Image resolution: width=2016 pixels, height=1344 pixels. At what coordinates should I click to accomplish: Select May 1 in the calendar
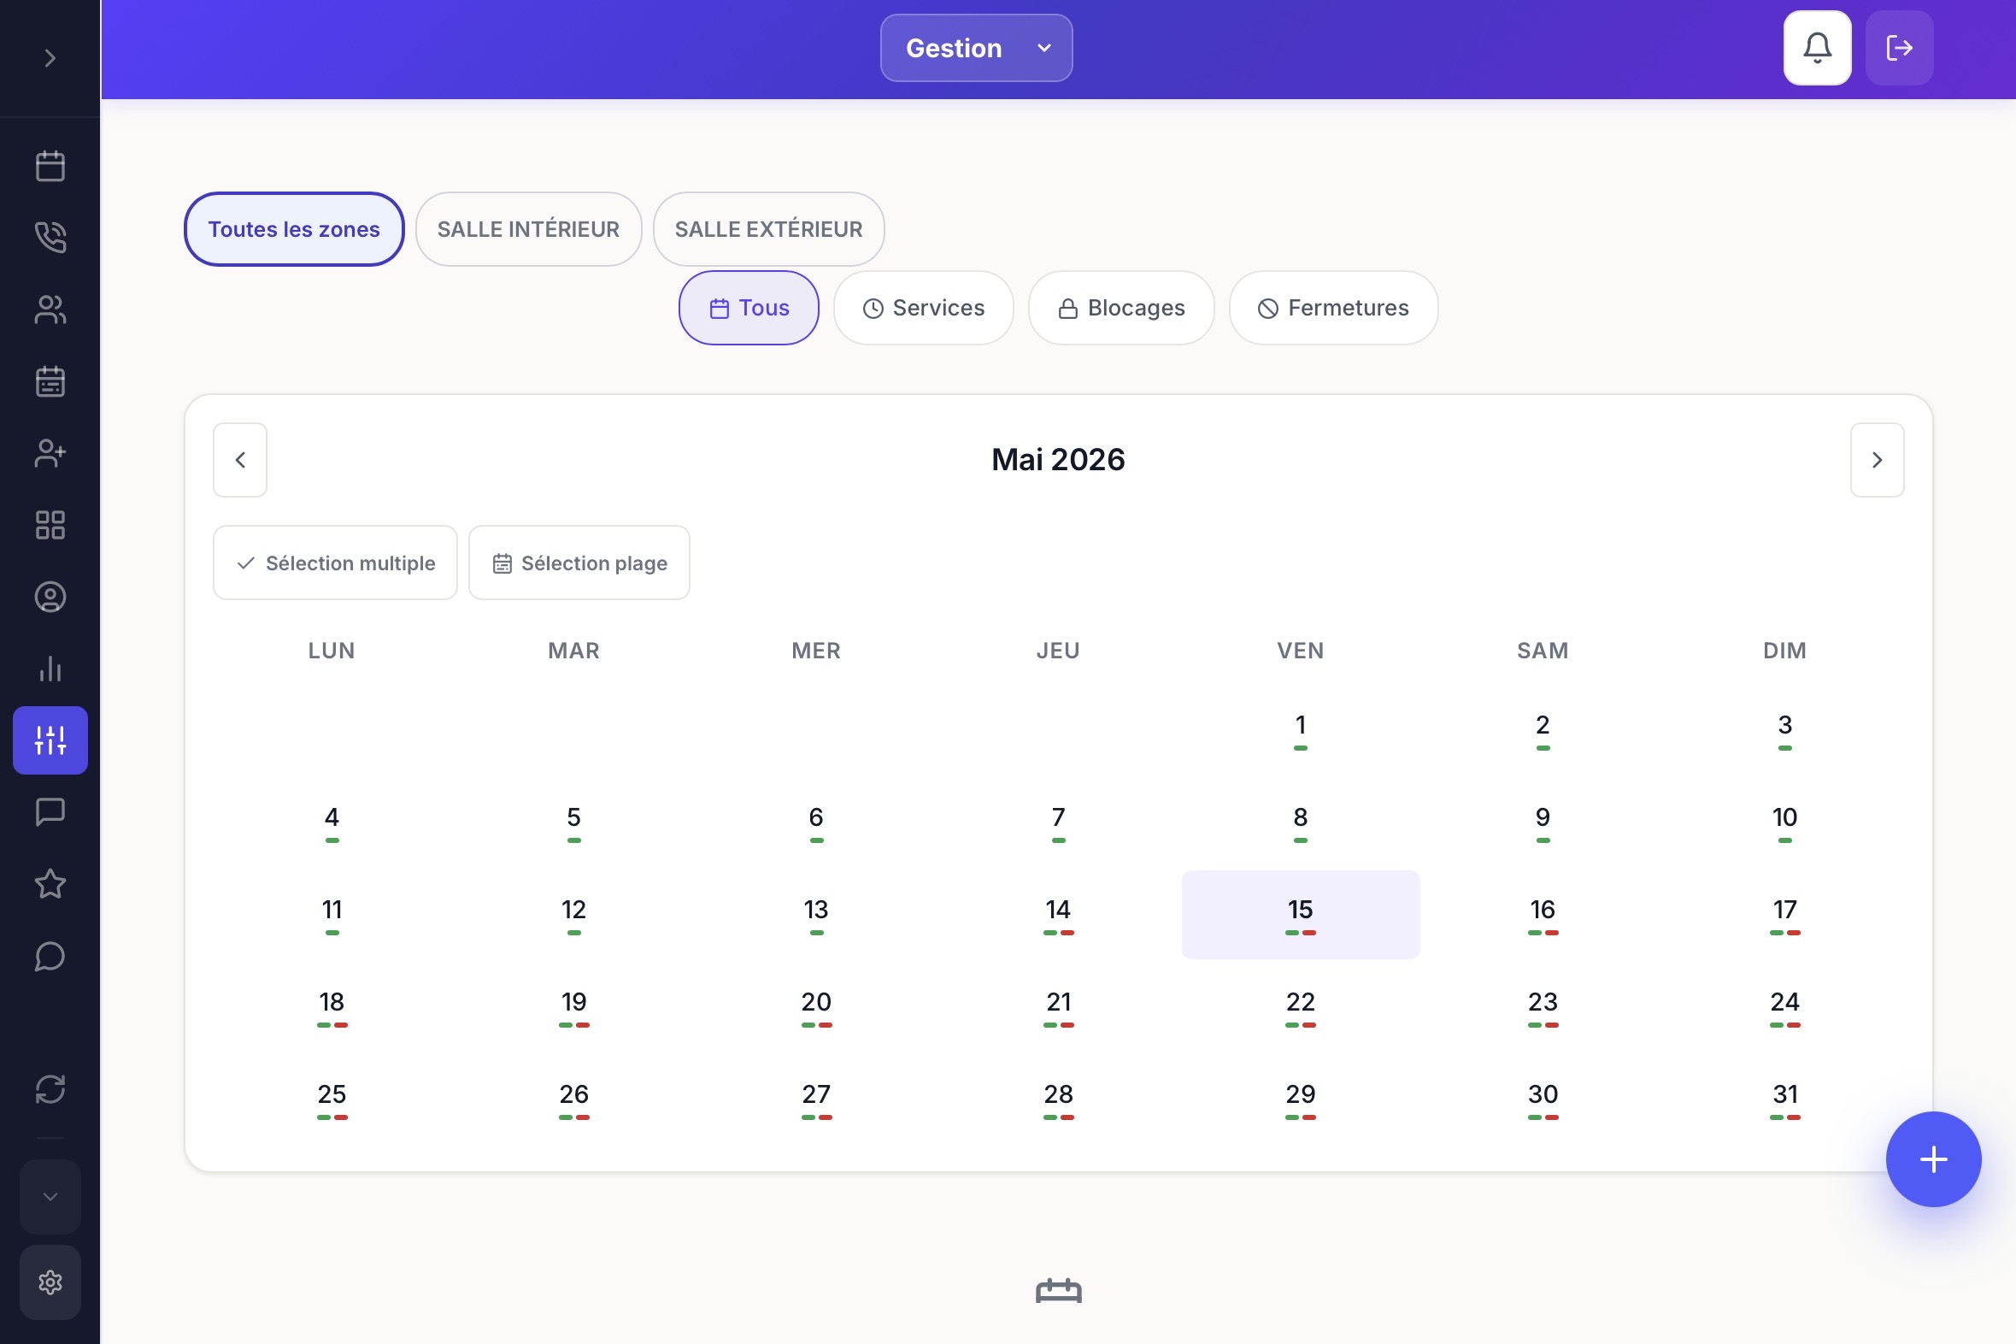1301,730
